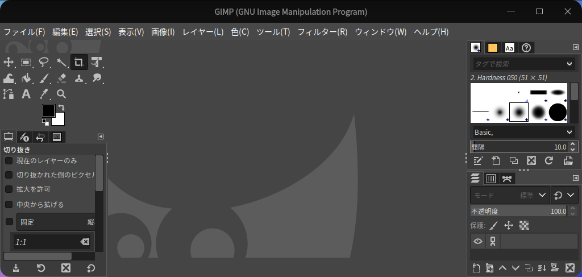Restore tool preset icon in tool options
Image resolution: width=582 pixels, height=277 pixels.
[x=41, y=268]
